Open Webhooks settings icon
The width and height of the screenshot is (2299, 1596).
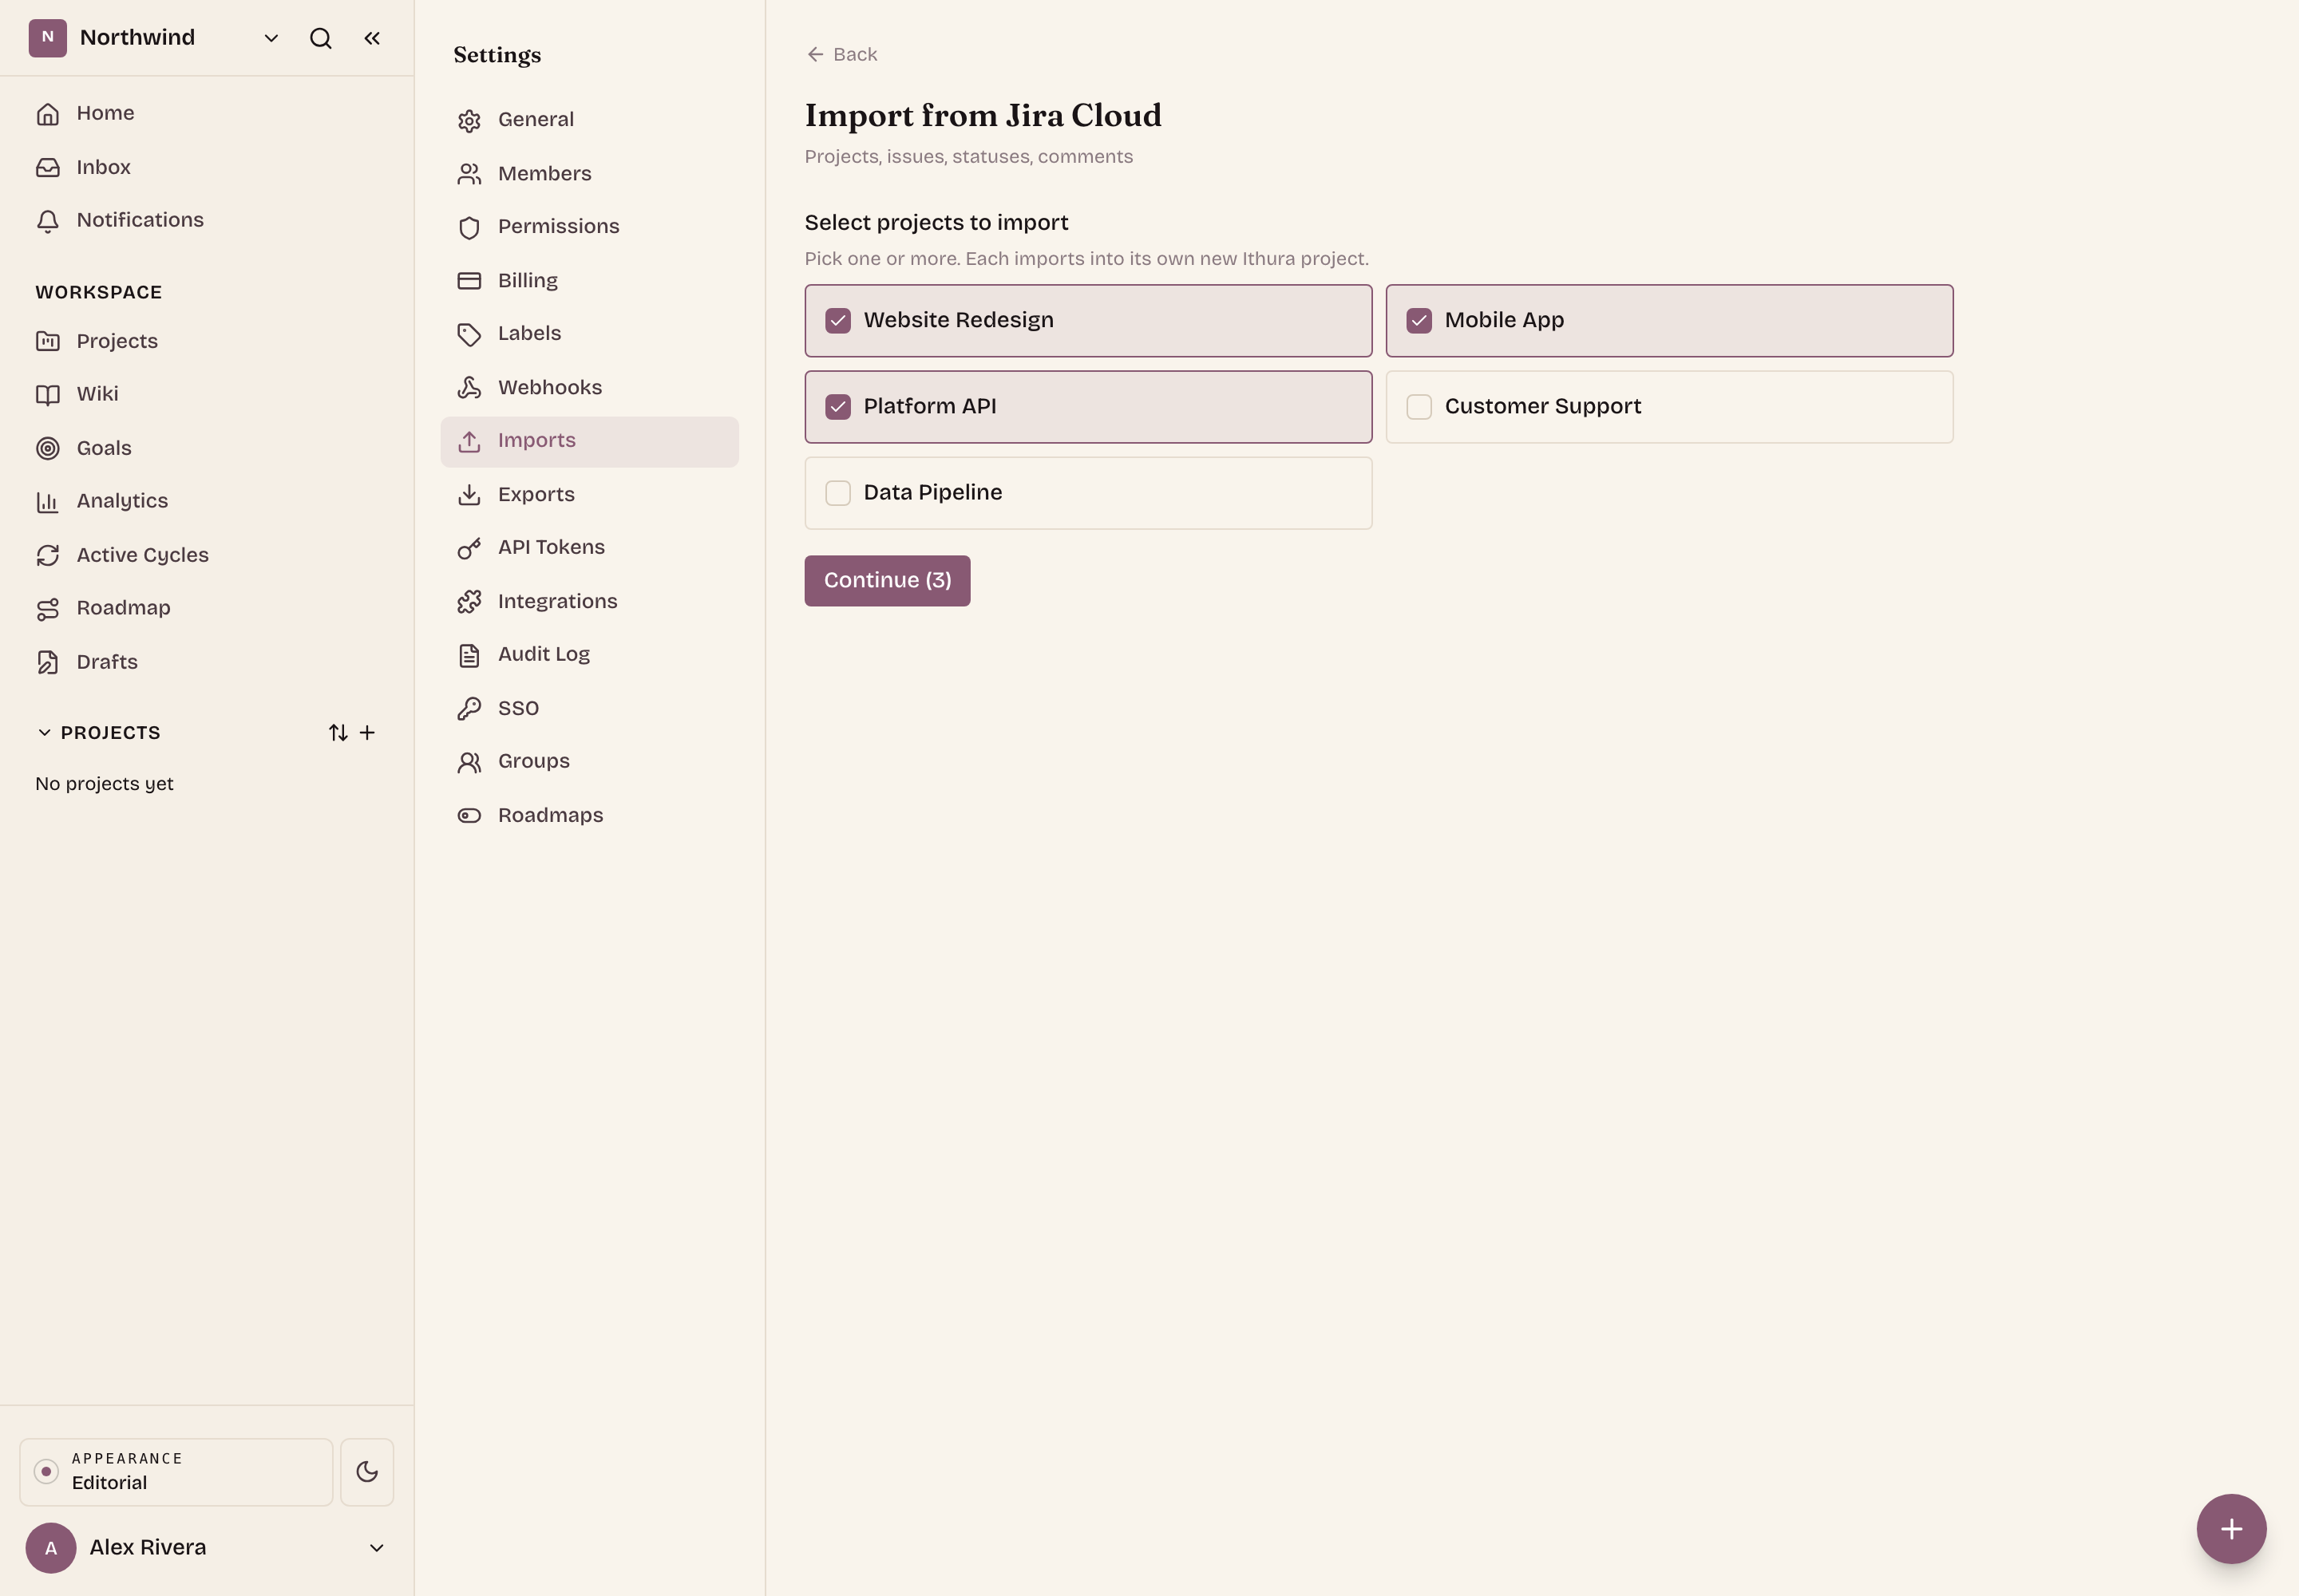(469, 388)
